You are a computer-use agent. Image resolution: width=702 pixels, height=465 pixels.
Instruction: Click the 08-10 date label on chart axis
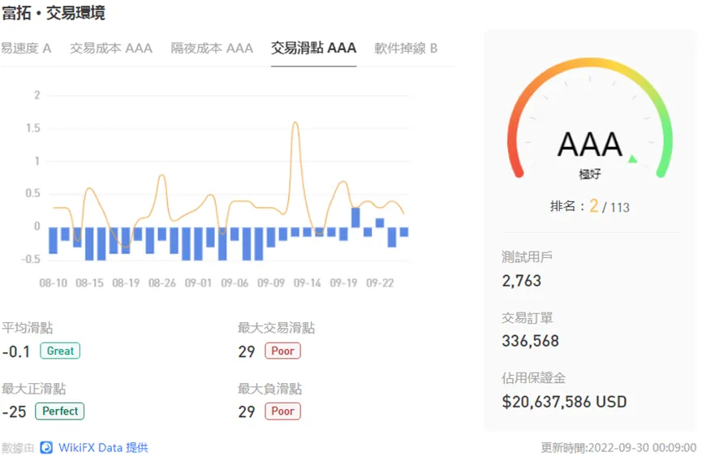tap(54, 283)
